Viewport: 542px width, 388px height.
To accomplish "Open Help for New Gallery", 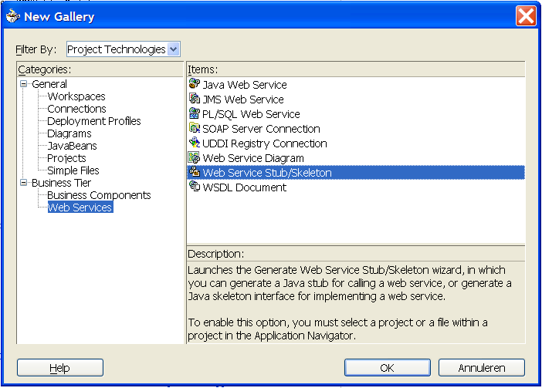I will point(59,368).
